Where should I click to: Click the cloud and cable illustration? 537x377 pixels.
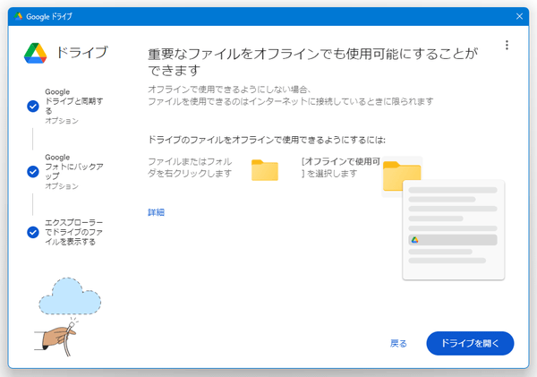(68, 317)
